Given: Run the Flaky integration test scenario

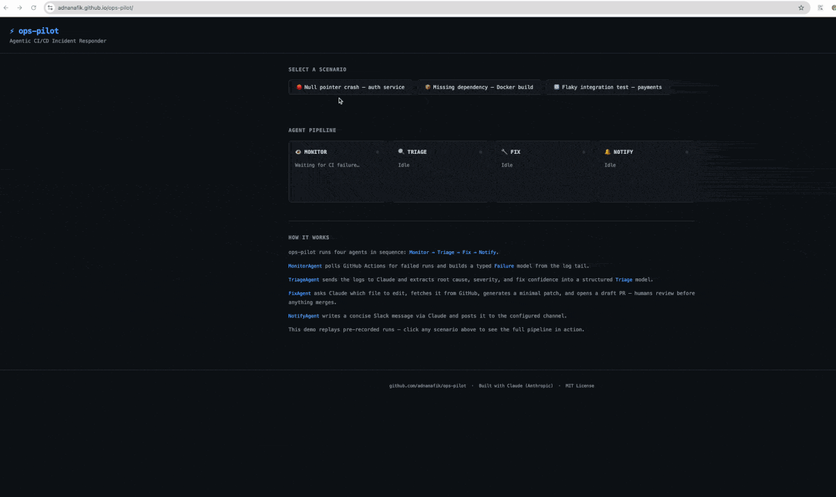Looking at the screenshot, I should [x=608, y=87].
